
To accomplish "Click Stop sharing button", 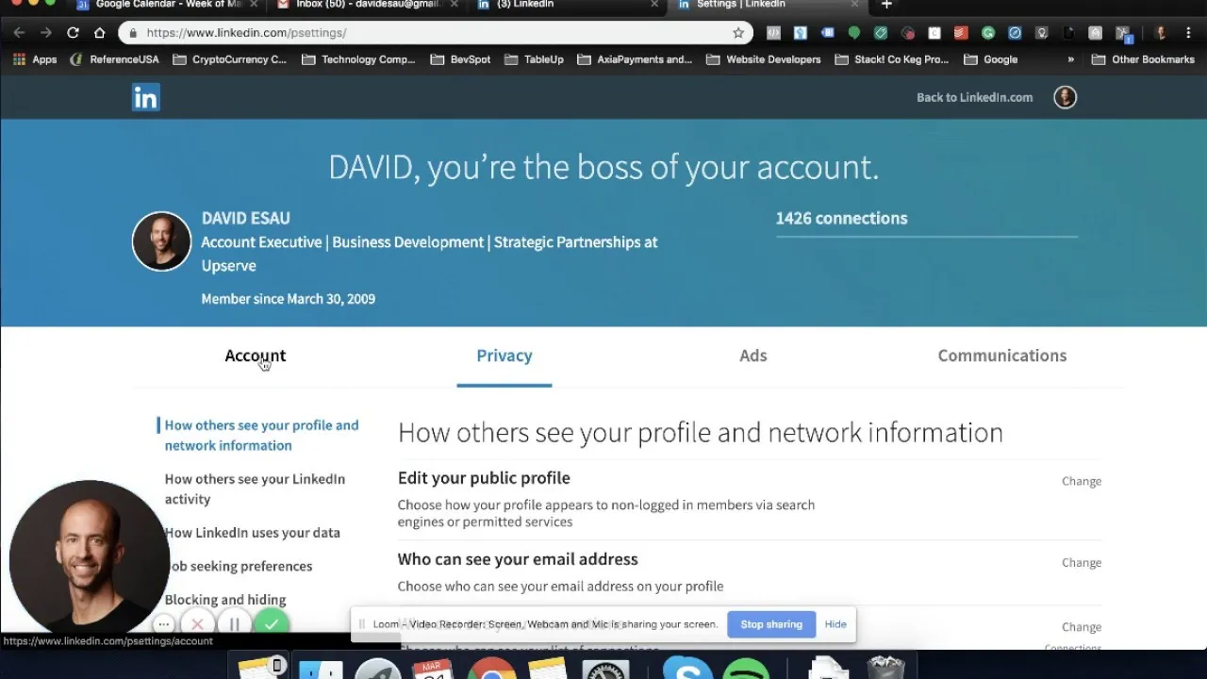I will (771, 624).
